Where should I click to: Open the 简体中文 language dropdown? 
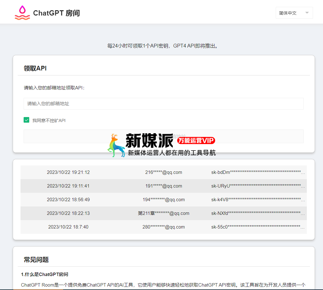point(294,13)
